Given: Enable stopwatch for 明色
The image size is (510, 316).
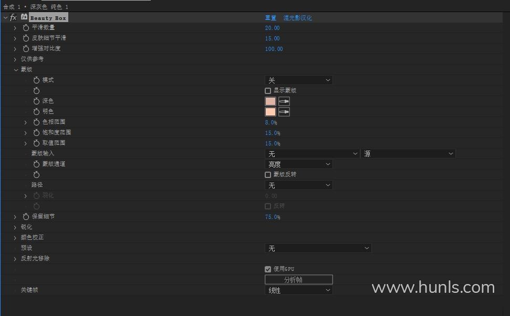Looking at the screenshot, I should point(36,112).
